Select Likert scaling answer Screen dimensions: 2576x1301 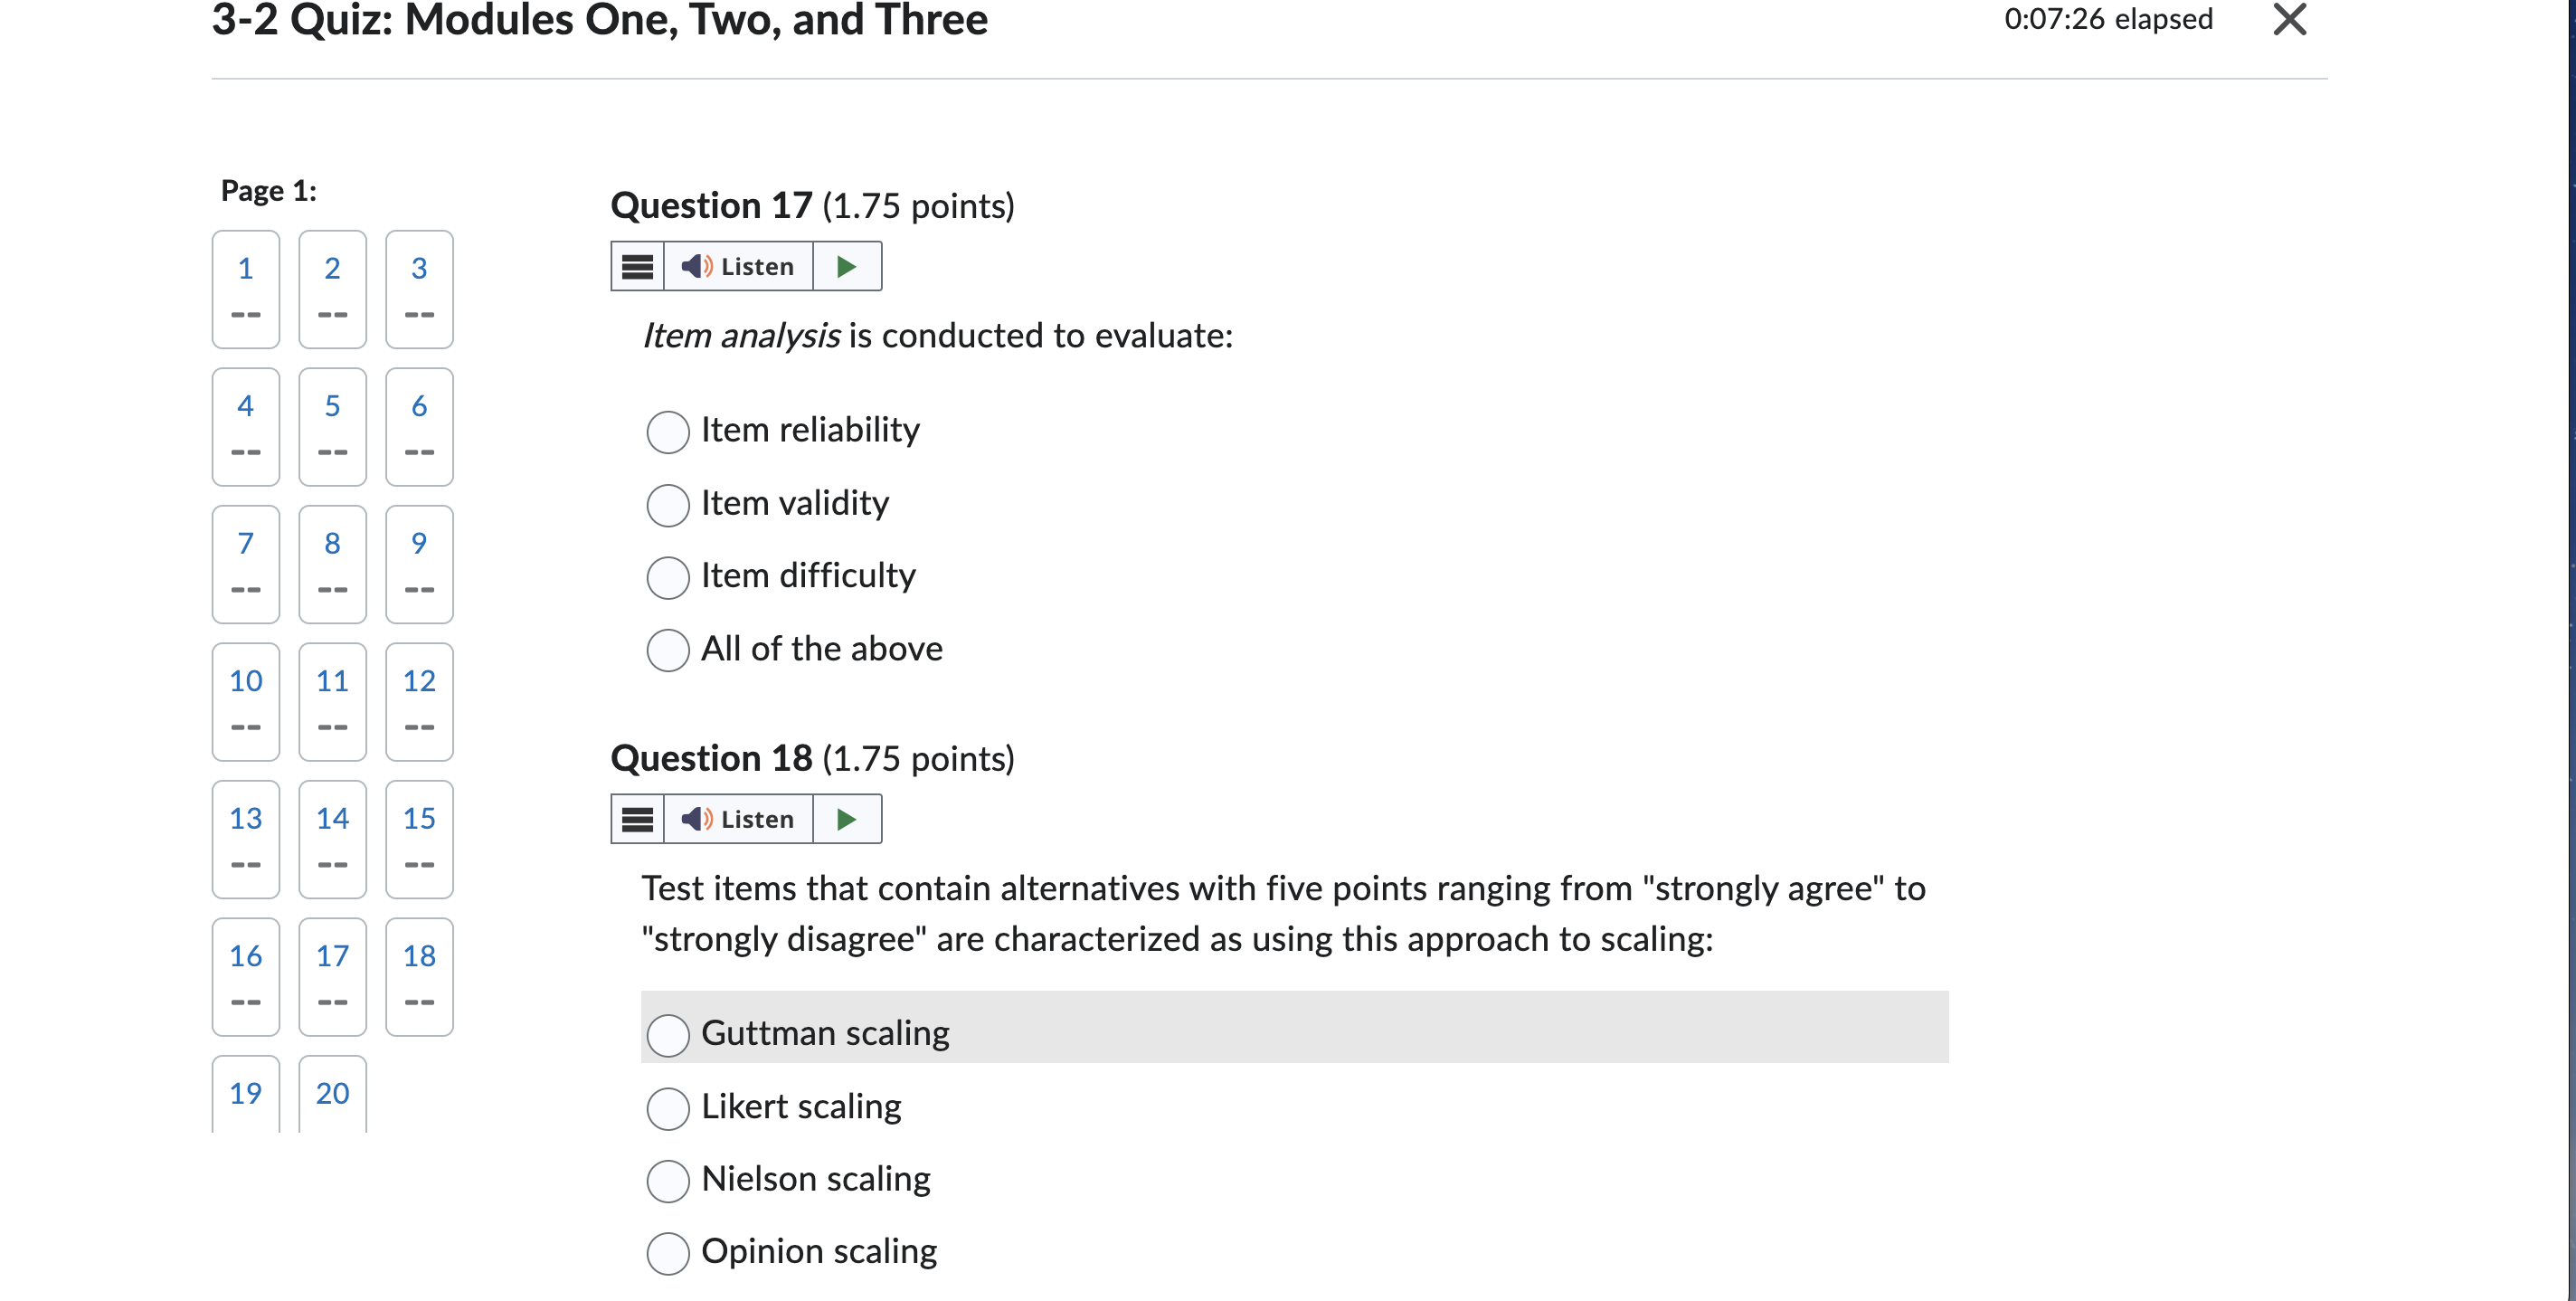pos(668,1108)
